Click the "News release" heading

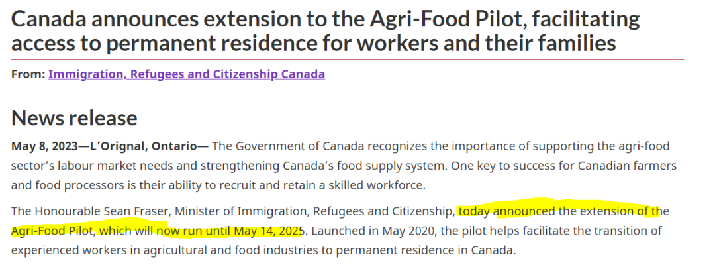74,118
